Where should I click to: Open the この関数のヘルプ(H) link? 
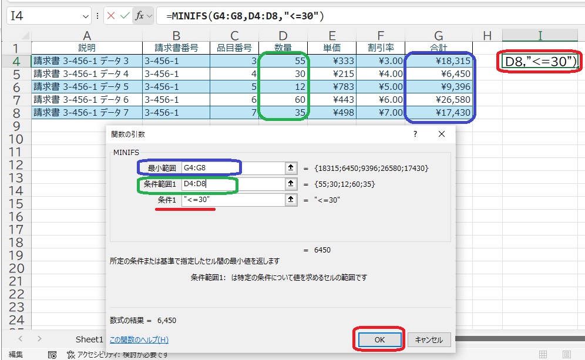(x=139, y=339)
